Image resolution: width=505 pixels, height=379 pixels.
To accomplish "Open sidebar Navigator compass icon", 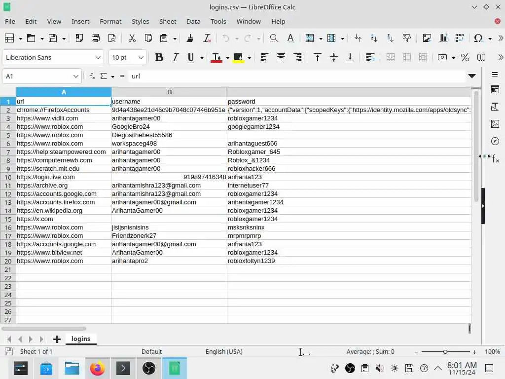I will pyautogui.click(x=495, y=141).
